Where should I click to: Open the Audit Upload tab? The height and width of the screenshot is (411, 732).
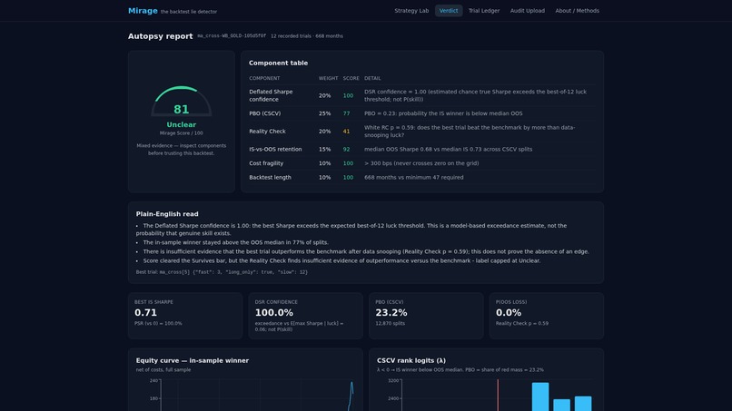[x=527, y=11]
